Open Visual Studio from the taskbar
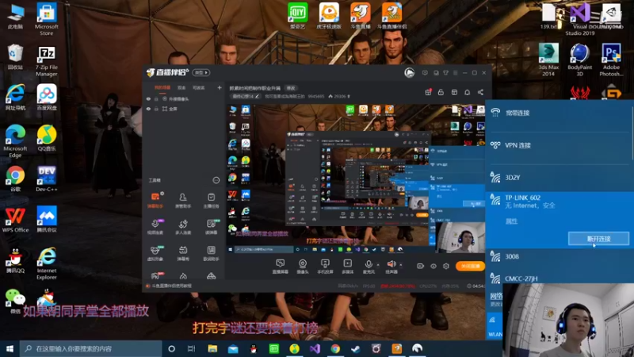Image resolution: width=634 pixels, height=357 pixels. click(315, 348)
